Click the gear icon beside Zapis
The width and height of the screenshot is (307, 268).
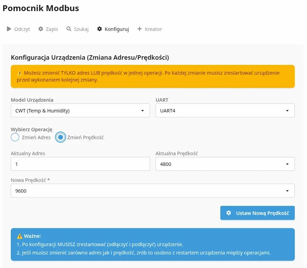(x=41, y=29)
